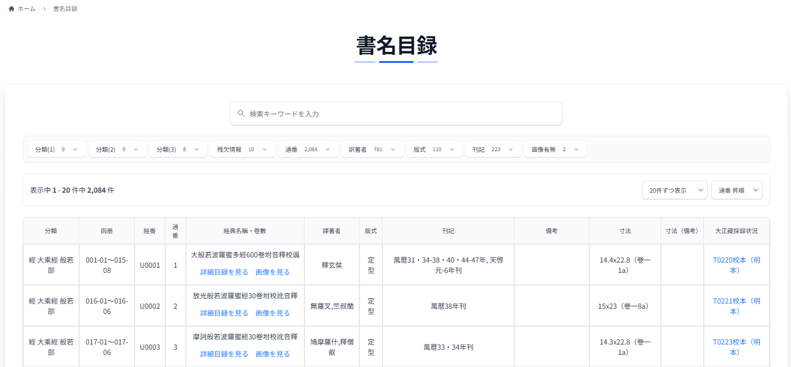The height and width of the screenshot is (367, 791).
Task: Expand the 訳著者 filter dropdown
Action: coord(372,149)
